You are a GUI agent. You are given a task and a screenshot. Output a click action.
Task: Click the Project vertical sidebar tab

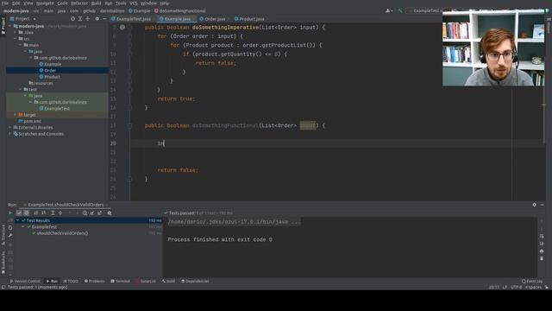tap(3, 25)
